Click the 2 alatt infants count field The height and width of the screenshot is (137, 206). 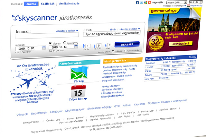(x=109, y=45)
